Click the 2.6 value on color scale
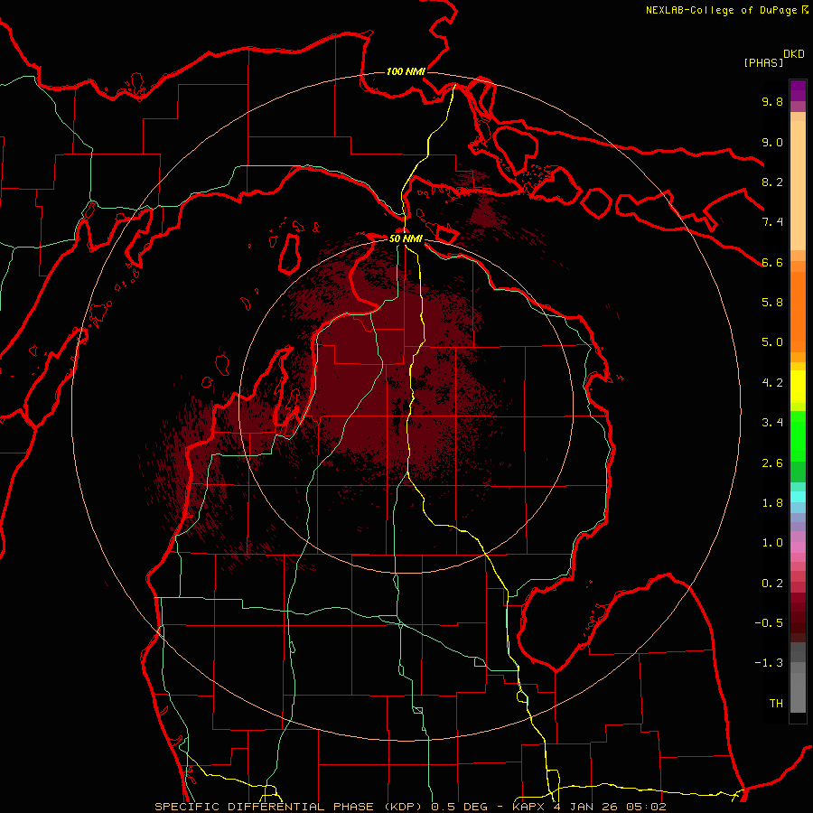This screenshot has height=813, width=813. pos(772,463)
